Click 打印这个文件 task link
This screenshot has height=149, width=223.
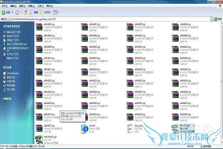click(x=13, y=54)
